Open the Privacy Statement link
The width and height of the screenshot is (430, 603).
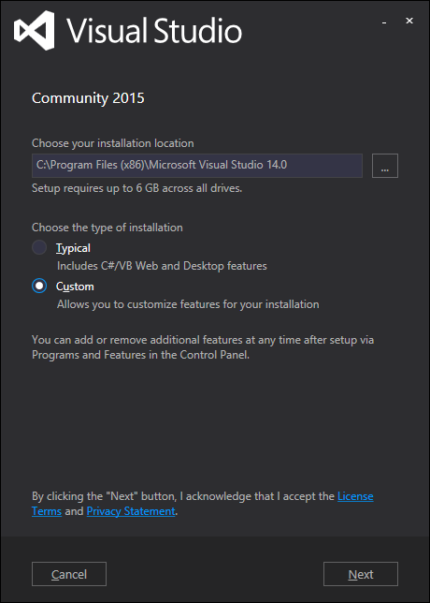(131, 511)
